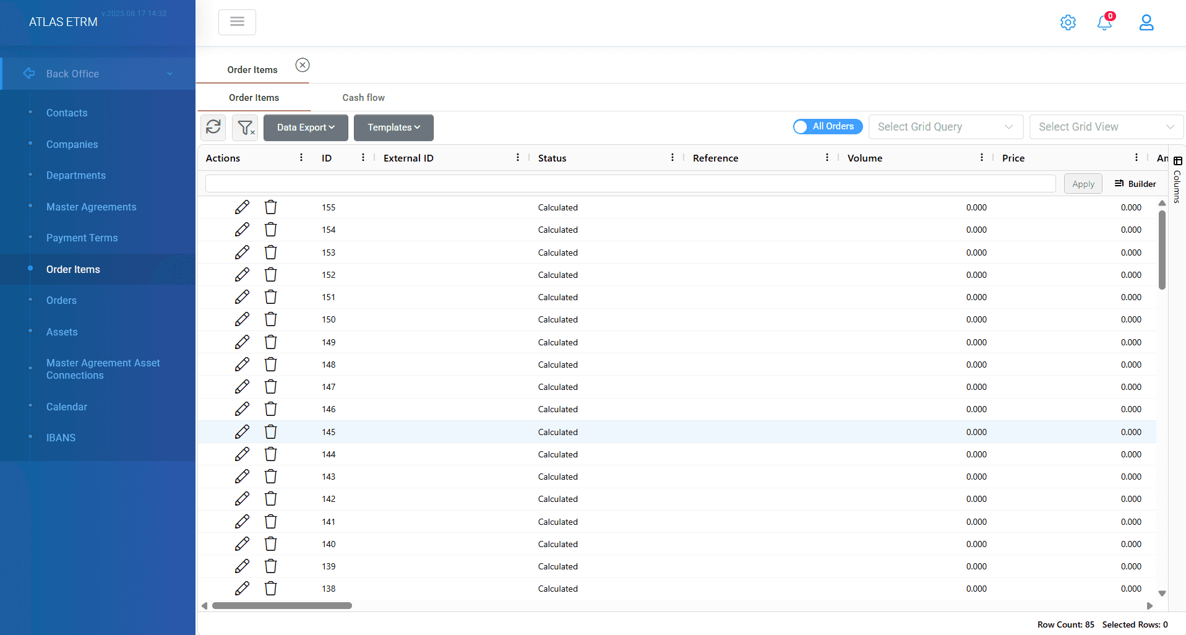Toggle the All Orders switch

pos(828,126)
